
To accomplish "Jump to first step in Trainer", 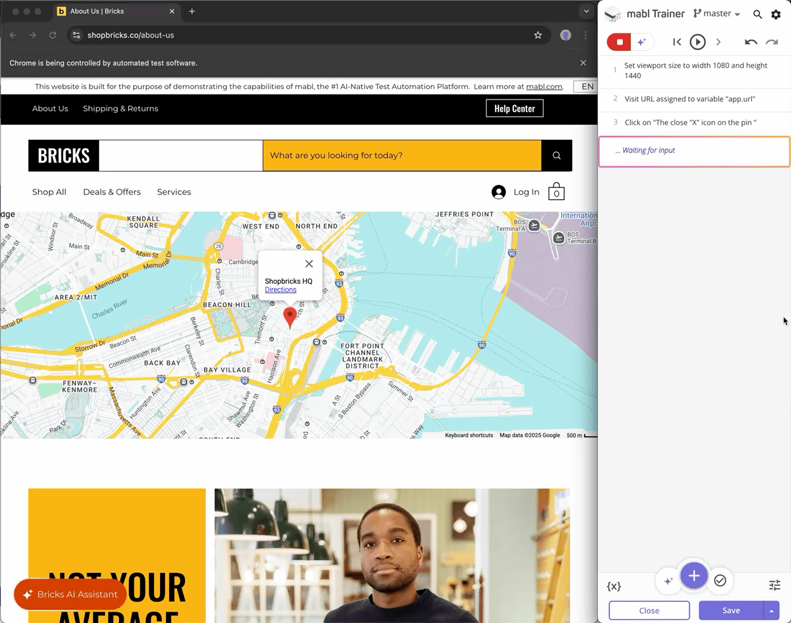I will pyautogui.click(x=677, y=42).
